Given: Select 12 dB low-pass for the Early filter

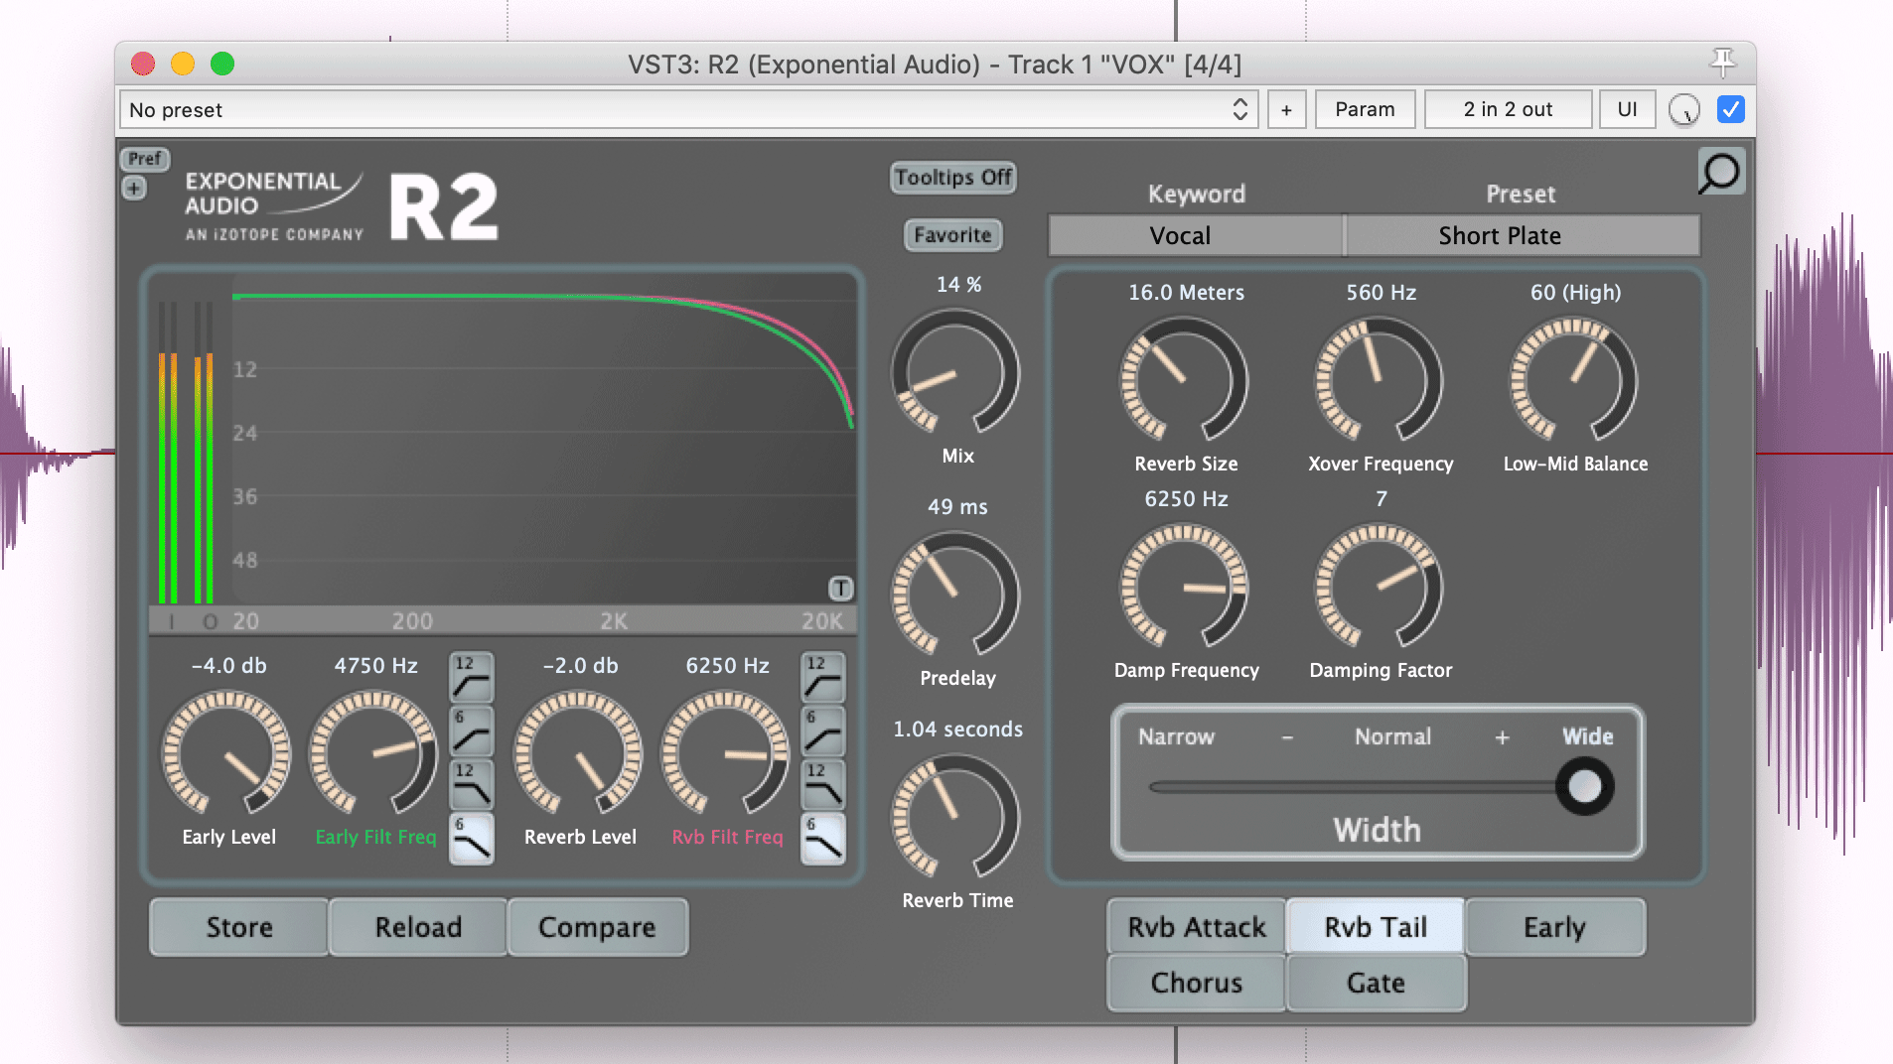Looking at the screenshot, I should pos(472,784).
